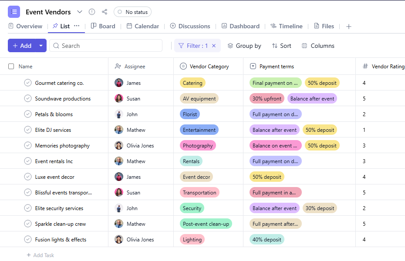Clear the filter with the X icon

[214, 46]
